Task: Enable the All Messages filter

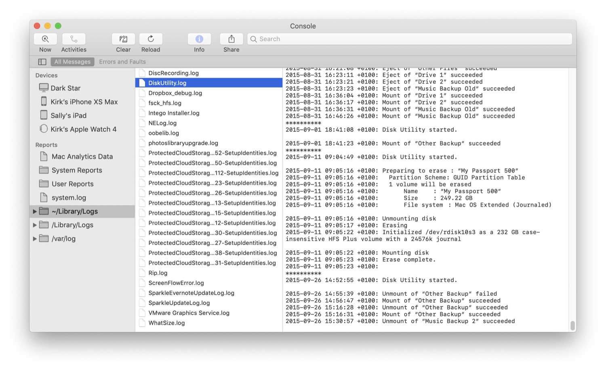Action: (72, 62)
